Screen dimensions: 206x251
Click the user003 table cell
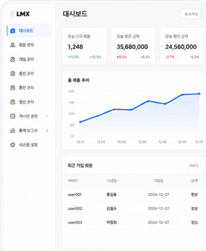75,223
